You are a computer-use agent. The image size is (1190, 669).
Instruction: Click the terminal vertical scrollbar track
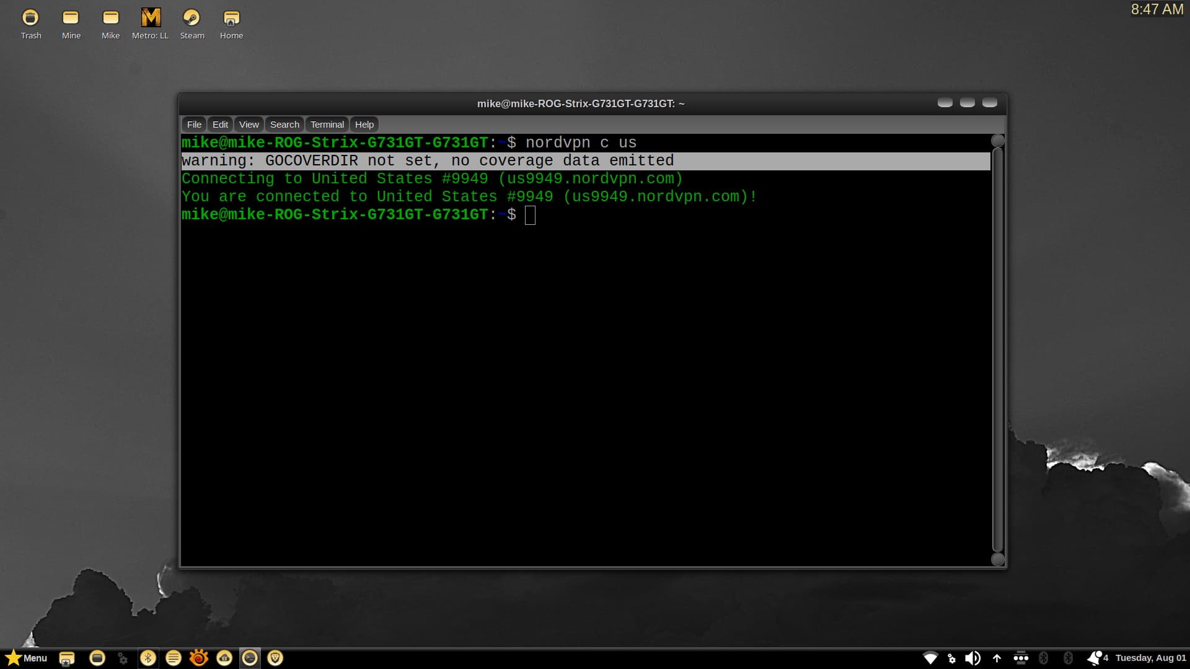pos(998,350)
